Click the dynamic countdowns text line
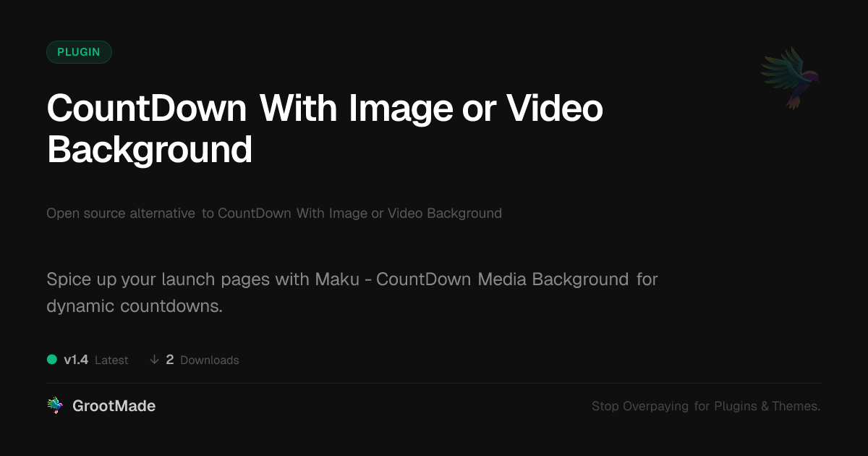The height and width of the screenshot is (456, 868). pos(135,306)
